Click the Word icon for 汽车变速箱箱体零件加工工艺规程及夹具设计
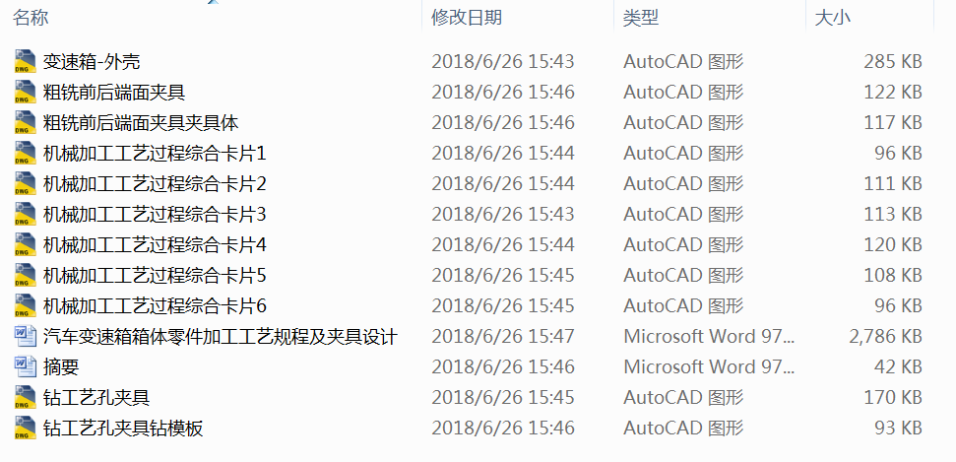Viewport: 956px width, 462px height. click(26, 337)
